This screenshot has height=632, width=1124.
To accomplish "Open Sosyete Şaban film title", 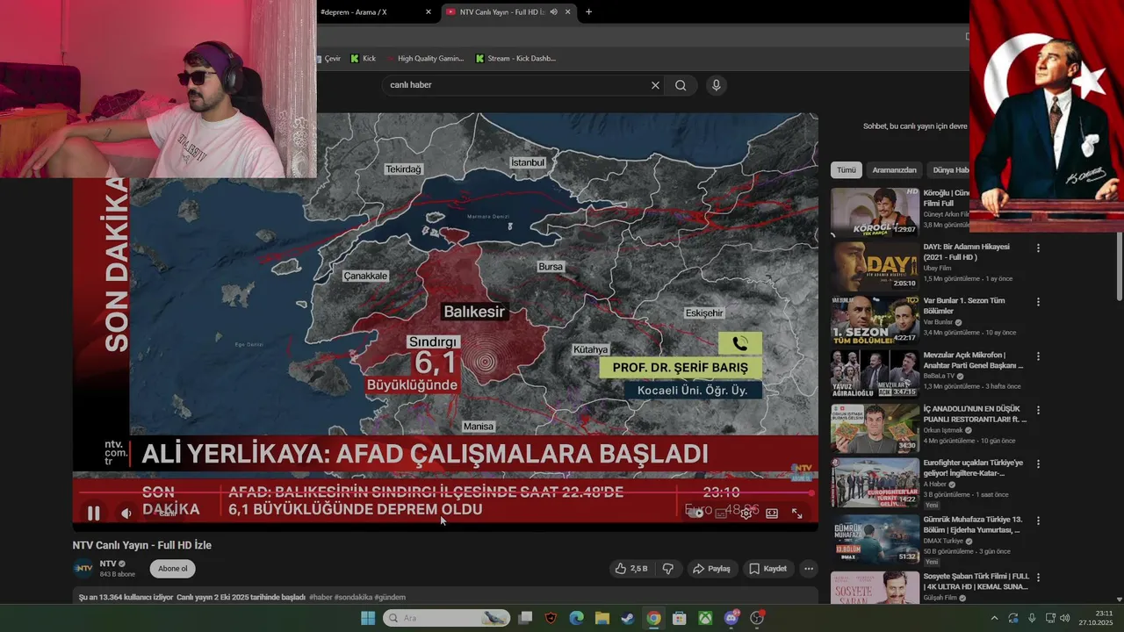I will click(x=976, y=582).
